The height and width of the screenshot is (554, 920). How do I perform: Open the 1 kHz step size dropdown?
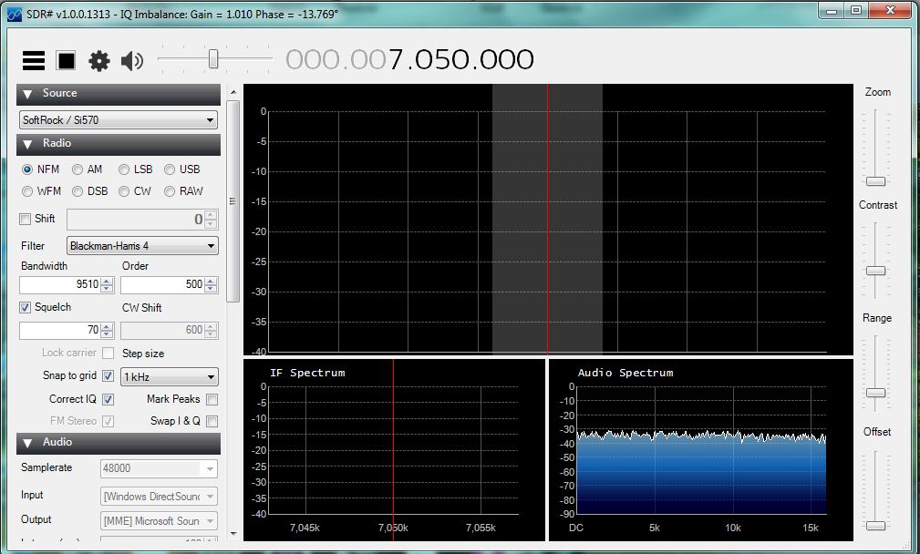click(170, 377)
